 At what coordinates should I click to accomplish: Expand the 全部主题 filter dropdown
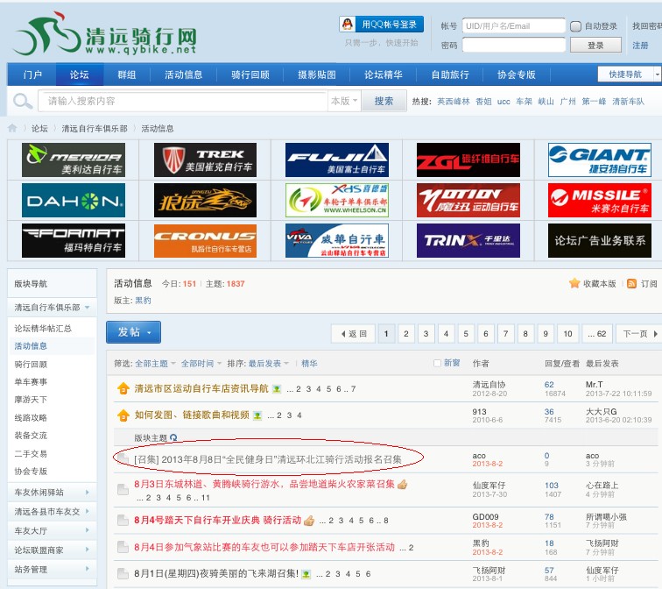[x=155, y=363]
